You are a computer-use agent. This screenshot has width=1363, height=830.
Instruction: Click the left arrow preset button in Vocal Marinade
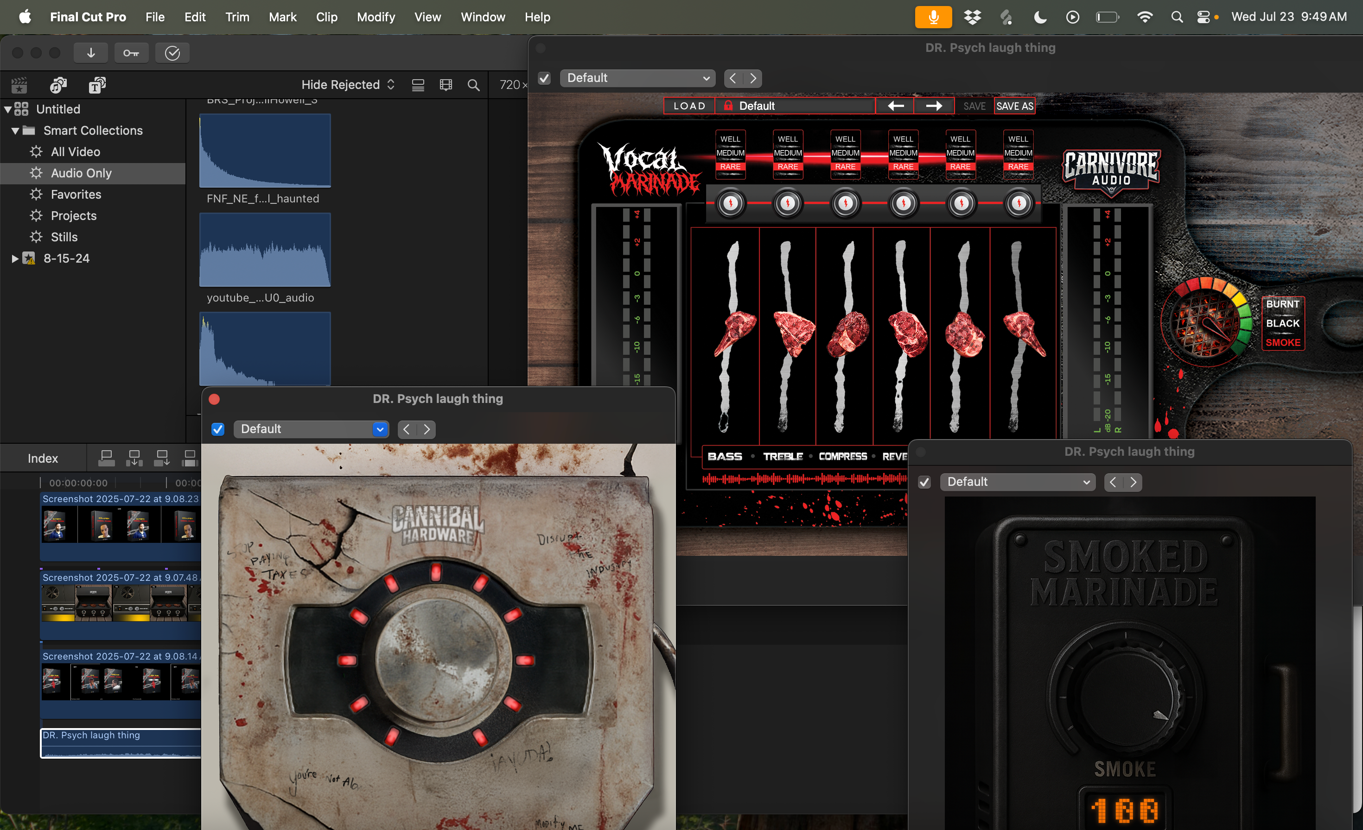tap(895, 106)
